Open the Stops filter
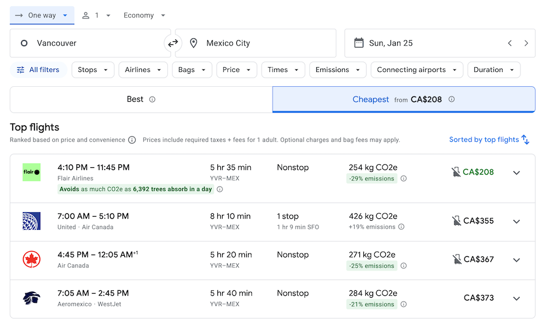552x327 pixels. [x=93, y=70]
